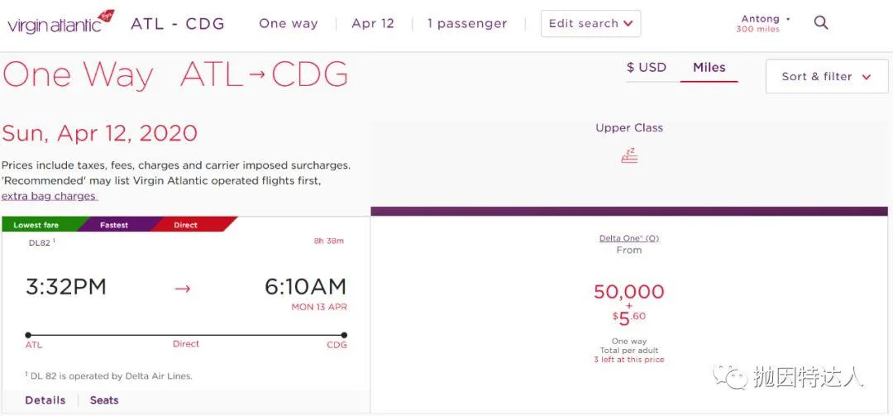
Task: Switch pricing to $ USD
Action: 646,68
